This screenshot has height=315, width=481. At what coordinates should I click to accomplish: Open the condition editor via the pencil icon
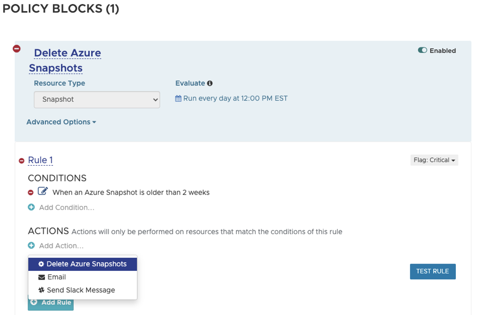click(43, 191)
